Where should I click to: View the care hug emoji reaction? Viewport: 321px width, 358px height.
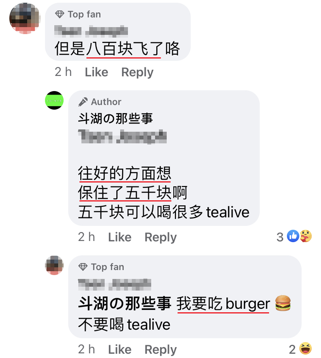pos(306,236)
